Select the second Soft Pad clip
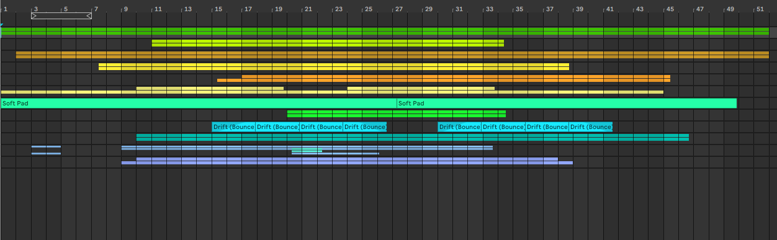777x240 pixels. tap(567, 103)
